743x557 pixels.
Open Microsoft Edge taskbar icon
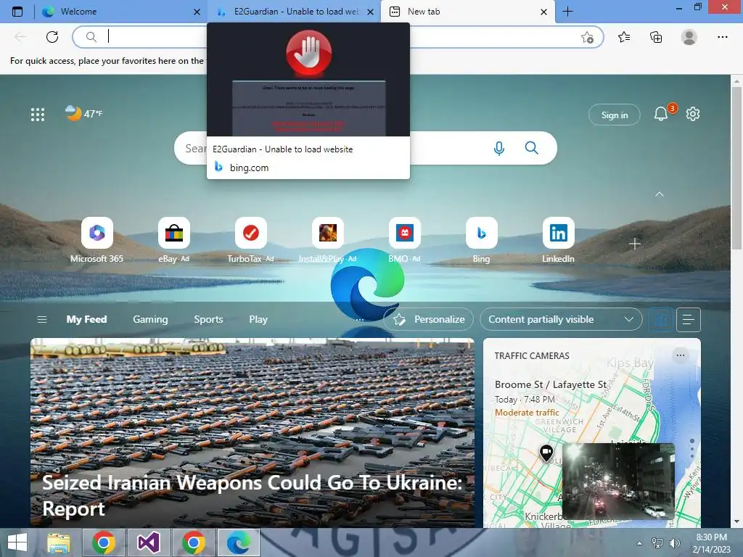click(238, 542)
